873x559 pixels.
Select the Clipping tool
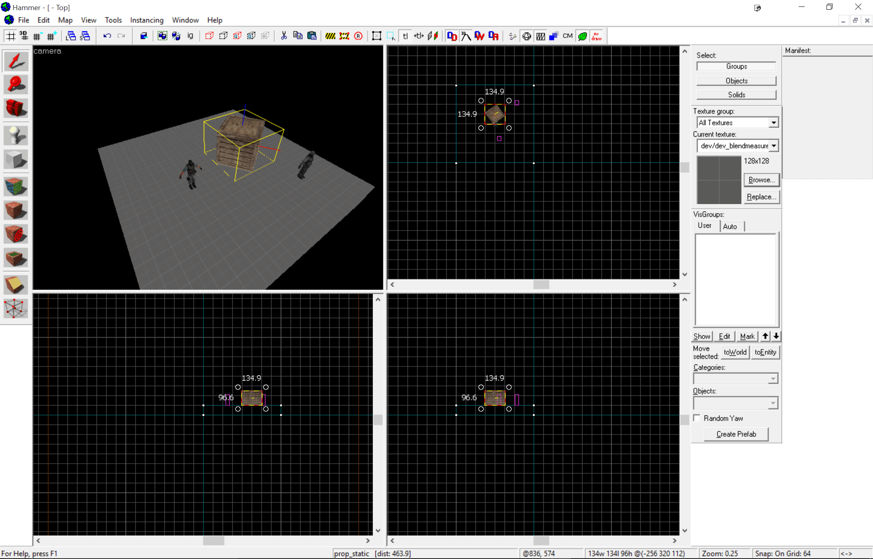(x=16, y=285)
